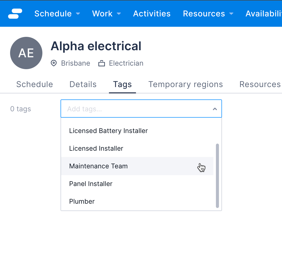Collapse the Add tags dropdown with its chevron
This screenshot has height=264, width=282.
point(215,109)
